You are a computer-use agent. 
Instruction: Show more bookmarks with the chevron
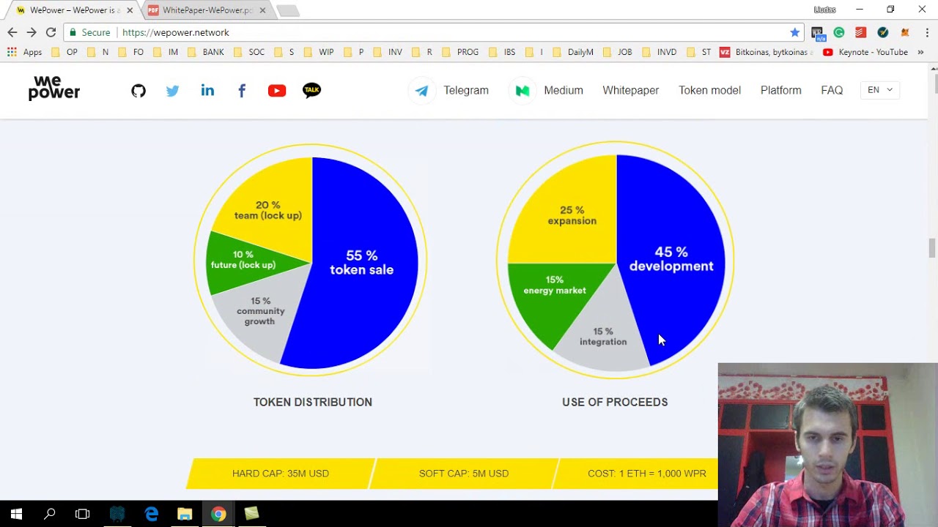[x=920, y=52]
